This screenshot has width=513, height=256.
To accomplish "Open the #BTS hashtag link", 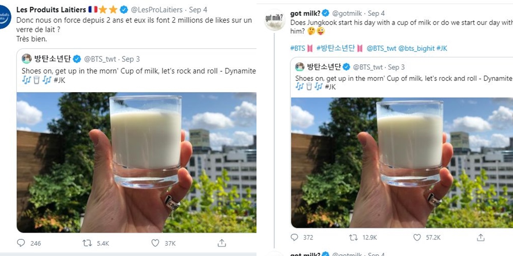I will point(298,48).
